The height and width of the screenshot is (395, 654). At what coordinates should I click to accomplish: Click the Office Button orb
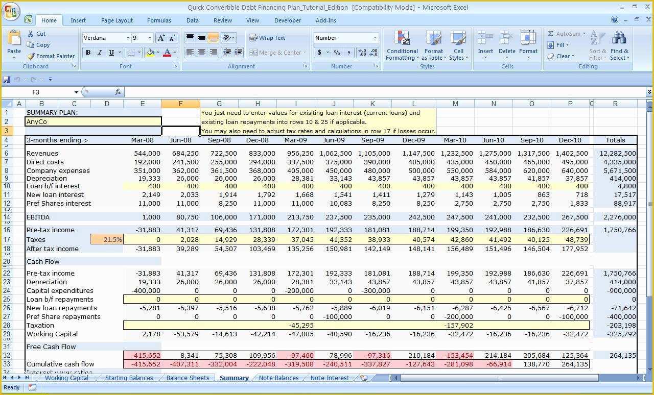(x=11, y=11)
